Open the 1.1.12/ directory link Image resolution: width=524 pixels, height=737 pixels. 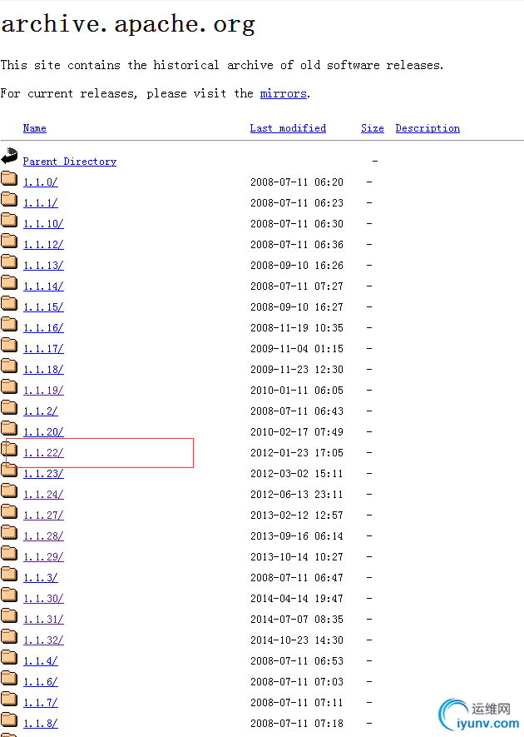click(43, 244)
